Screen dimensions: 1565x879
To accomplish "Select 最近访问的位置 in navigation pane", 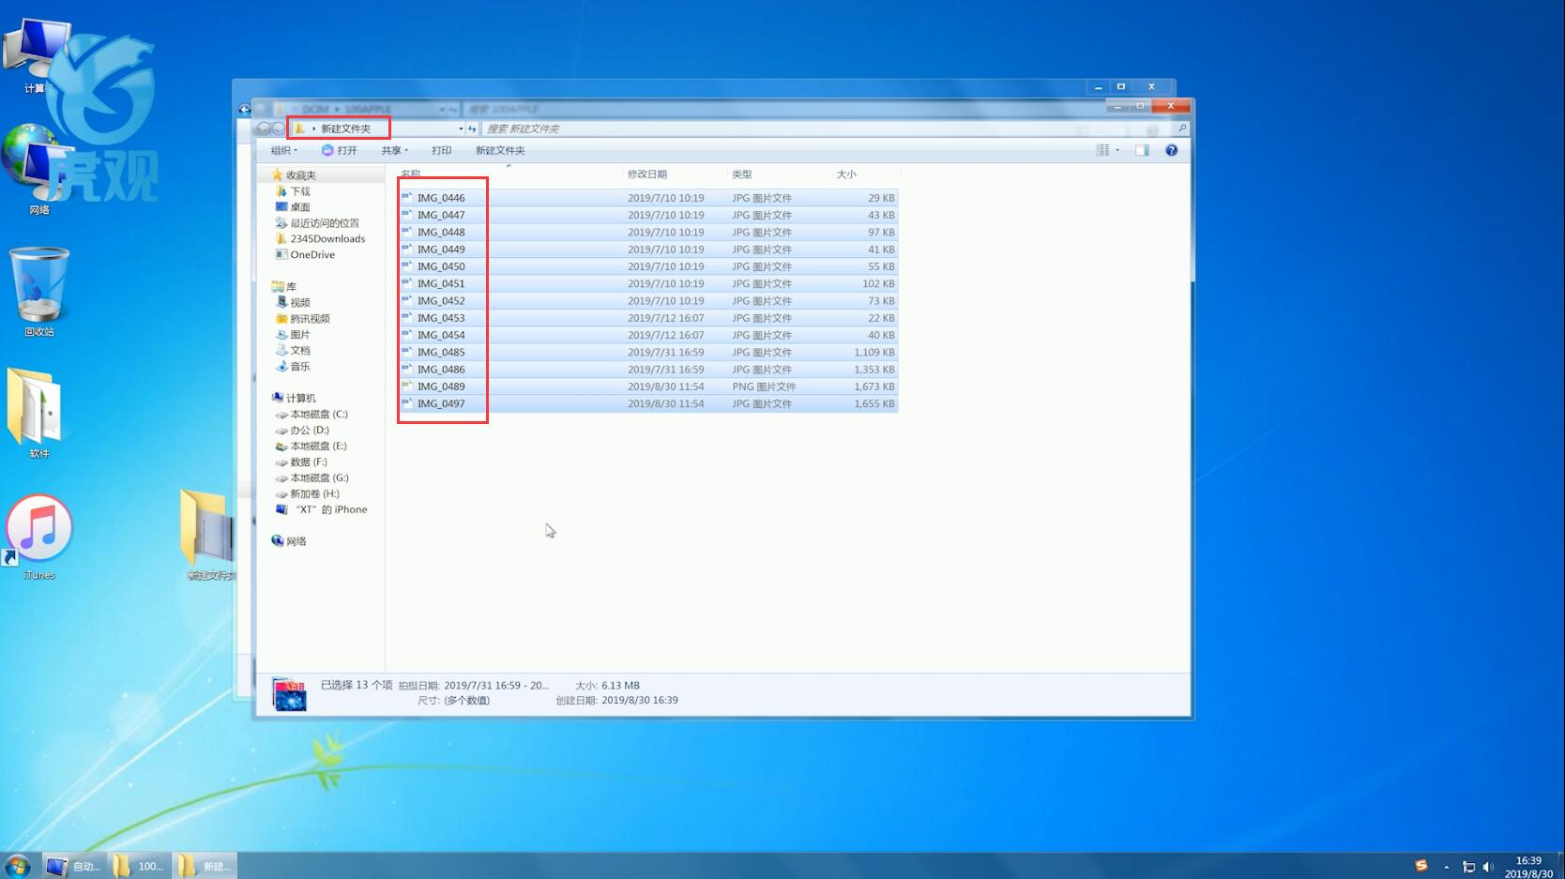I will 325,223.
